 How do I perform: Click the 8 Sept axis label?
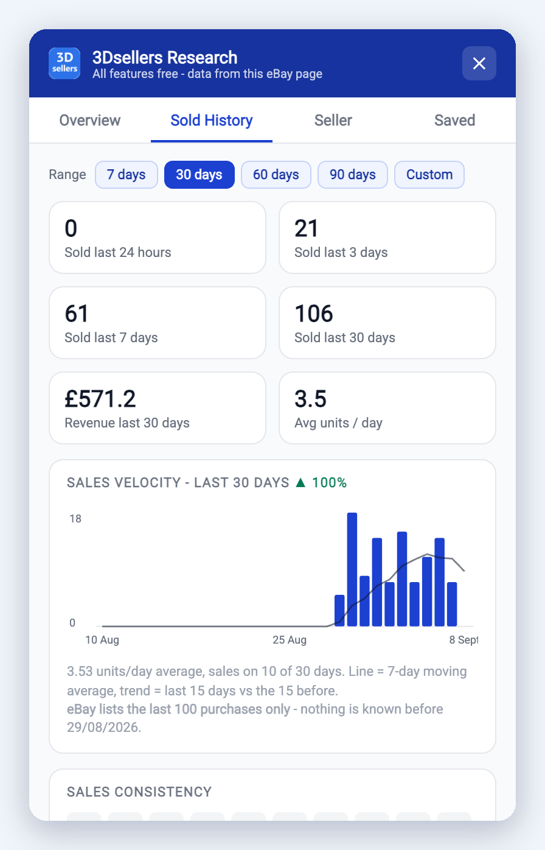pos(463,640)
